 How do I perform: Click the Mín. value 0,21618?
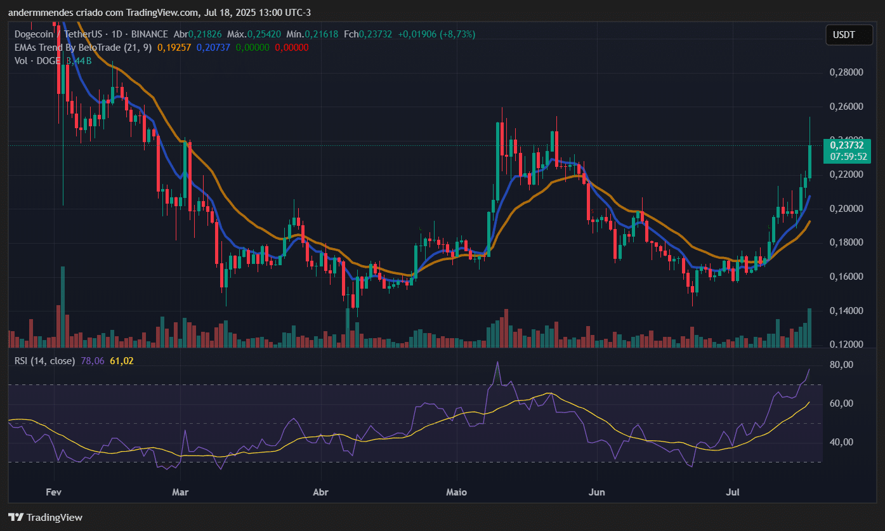pos(322,34)
